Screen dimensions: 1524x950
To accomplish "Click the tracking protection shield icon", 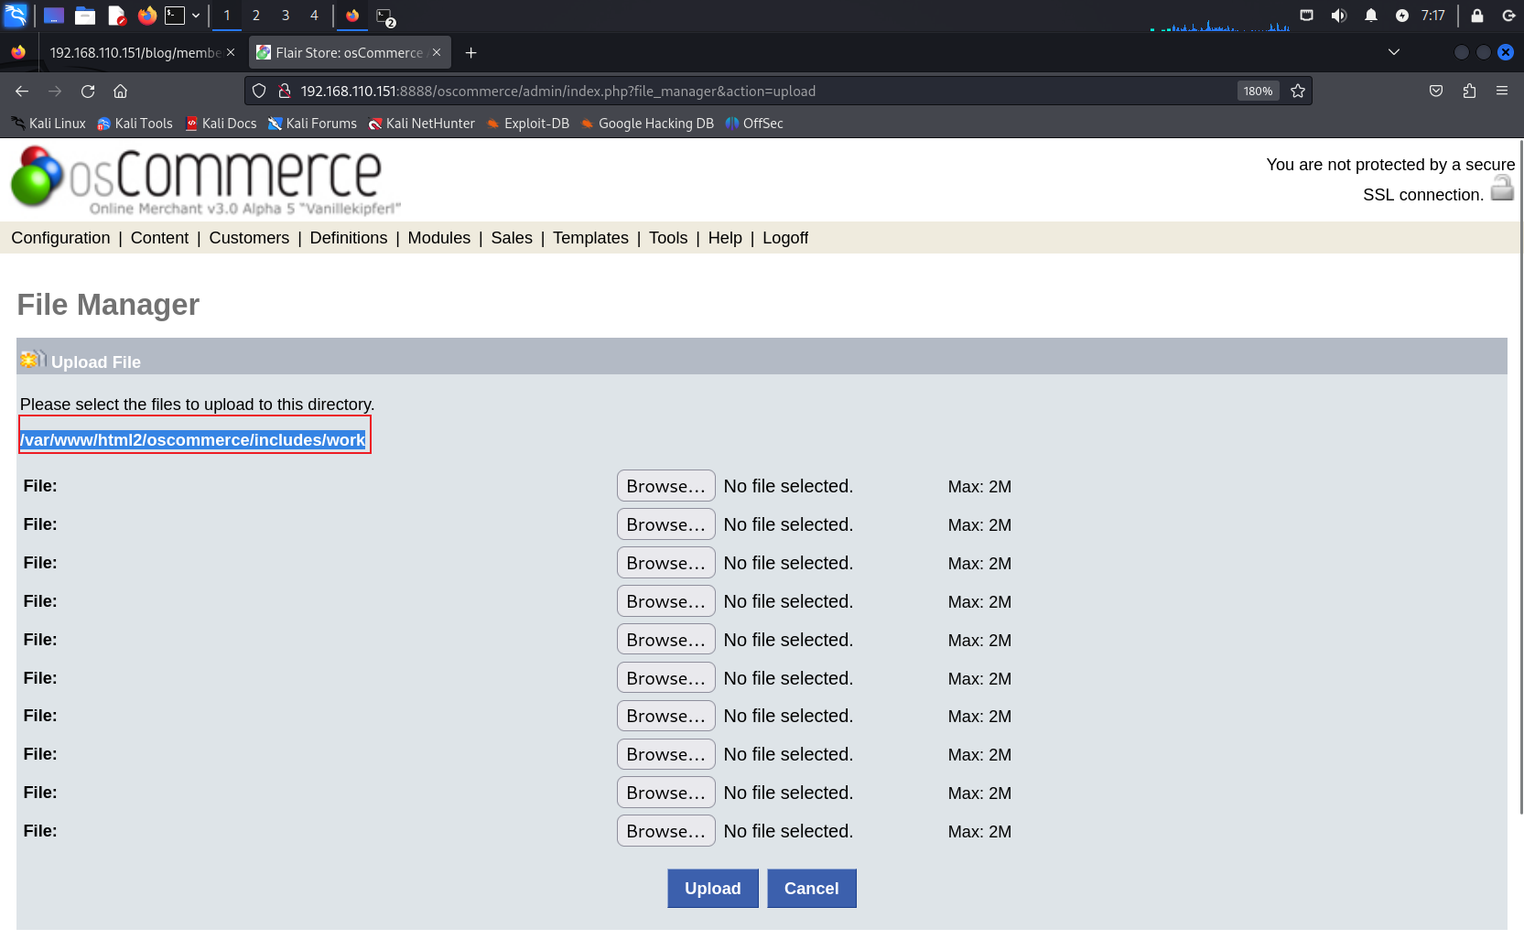I will click(x=259, y=92).
